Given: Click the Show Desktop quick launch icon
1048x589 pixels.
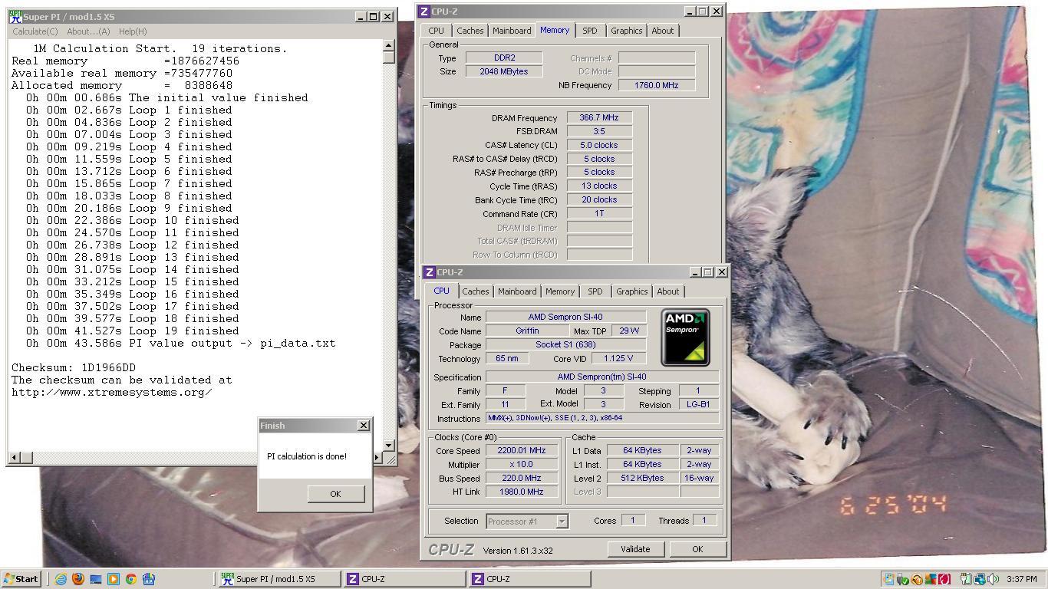Looking at the screenshot, I should click(x=96, y=579).
